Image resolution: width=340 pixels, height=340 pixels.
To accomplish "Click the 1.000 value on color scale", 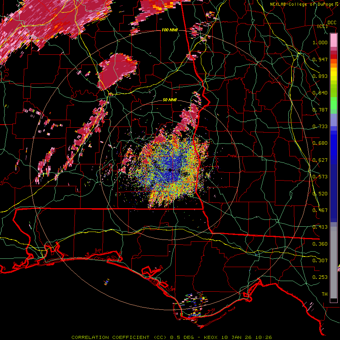I will pyautogui.click(x=320, y=42).
